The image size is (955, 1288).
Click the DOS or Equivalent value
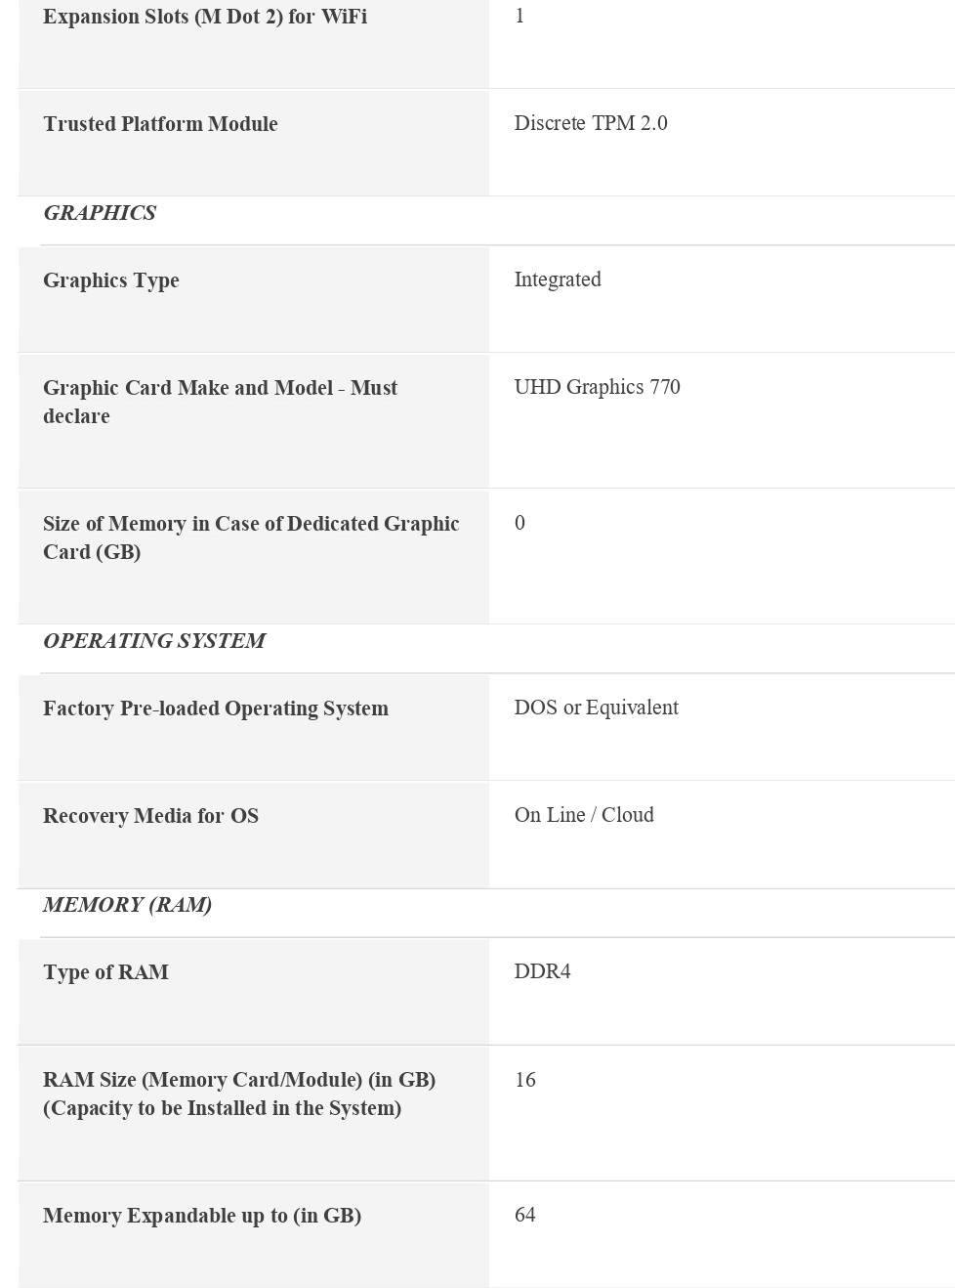[x=596, y=708]
